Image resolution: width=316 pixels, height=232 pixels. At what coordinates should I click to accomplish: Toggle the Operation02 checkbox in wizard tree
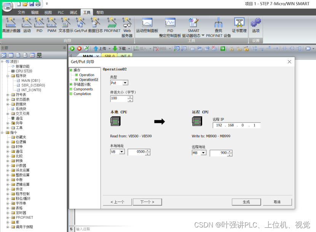pos(77,80)
